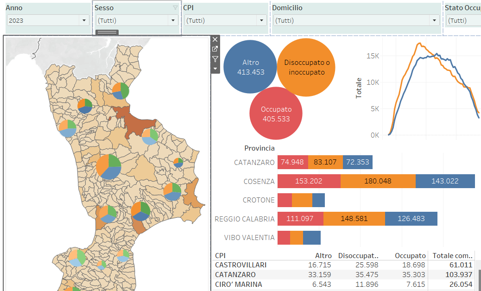Click Catanzaro's red 74.948 bar segment
This screenshot has width=481, height=291.
[x=293, y=162]
